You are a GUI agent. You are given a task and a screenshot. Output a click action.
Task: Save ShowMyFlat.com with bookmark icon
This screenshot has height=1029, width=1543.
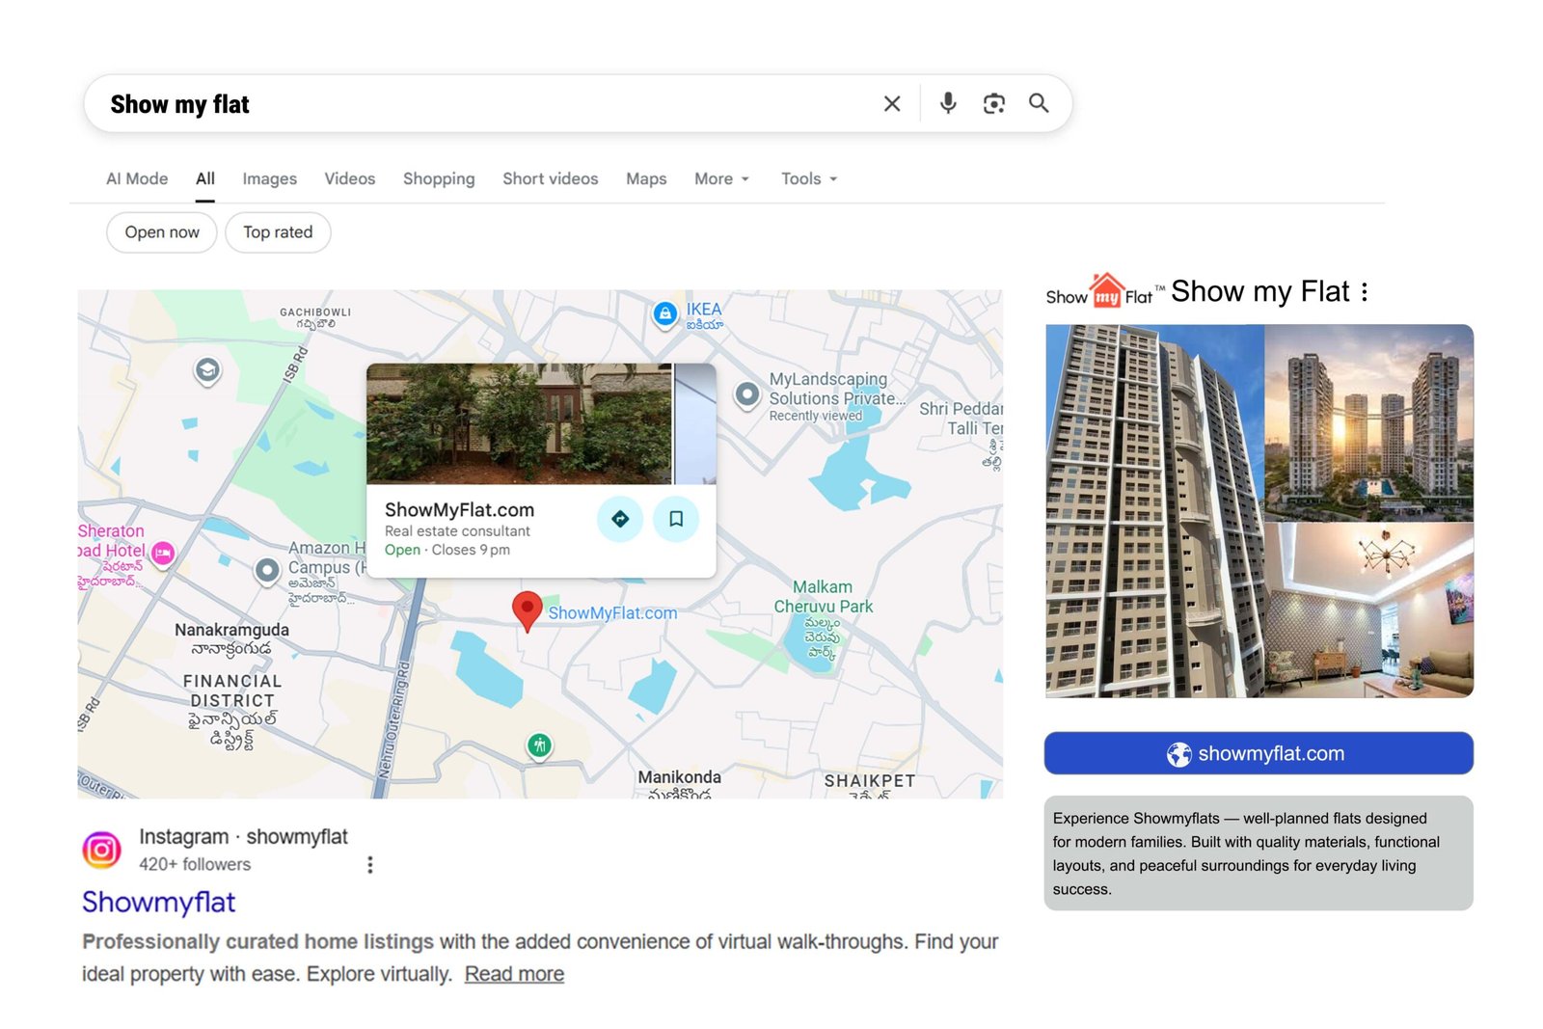676,519
